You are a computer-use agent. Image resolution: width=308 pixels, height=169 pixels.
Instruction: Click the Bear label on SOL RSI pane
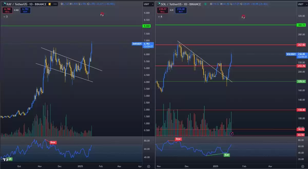[x=178, y=139]
